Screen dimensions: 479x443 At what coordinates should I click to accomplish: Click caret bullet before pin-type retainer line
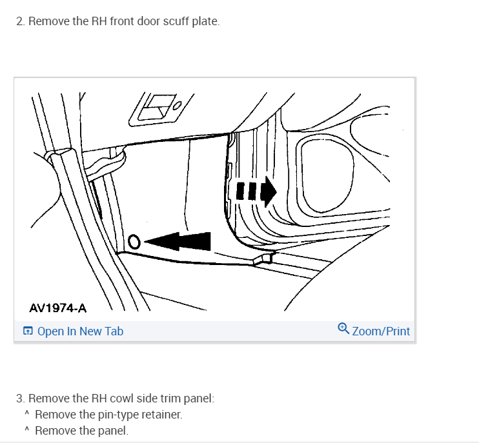point(27,414)
